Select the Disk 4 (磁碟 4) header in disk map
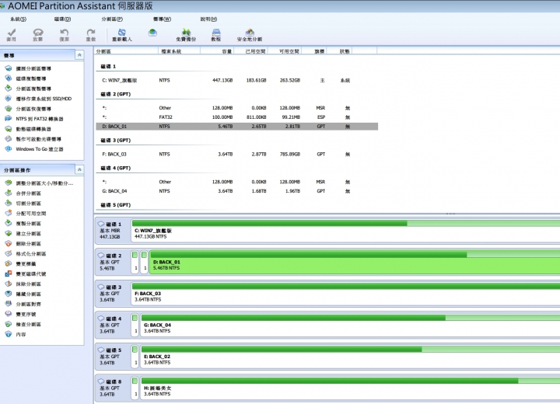Image resolution: width=560 pixels, height=404 pixels. coord(113,325)
